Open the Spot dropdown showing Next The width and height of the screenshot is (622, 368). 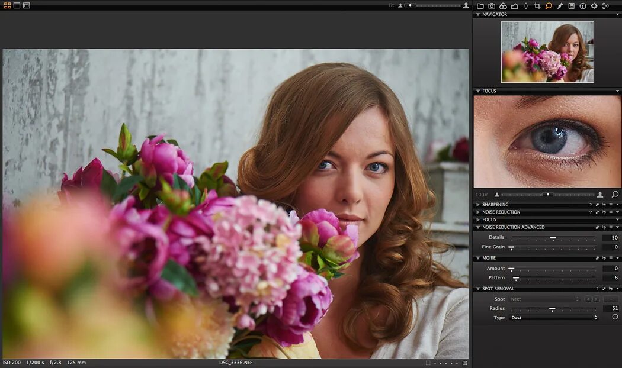(545, 299)
